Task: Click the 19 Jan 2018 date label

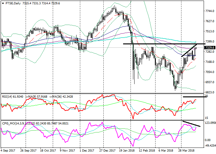Action: [x=127, y=151]
